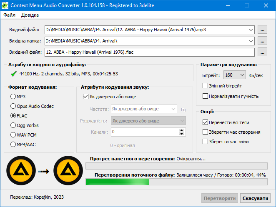
Task: Click the '0 - оригінал' hint text
Action: 123,145
